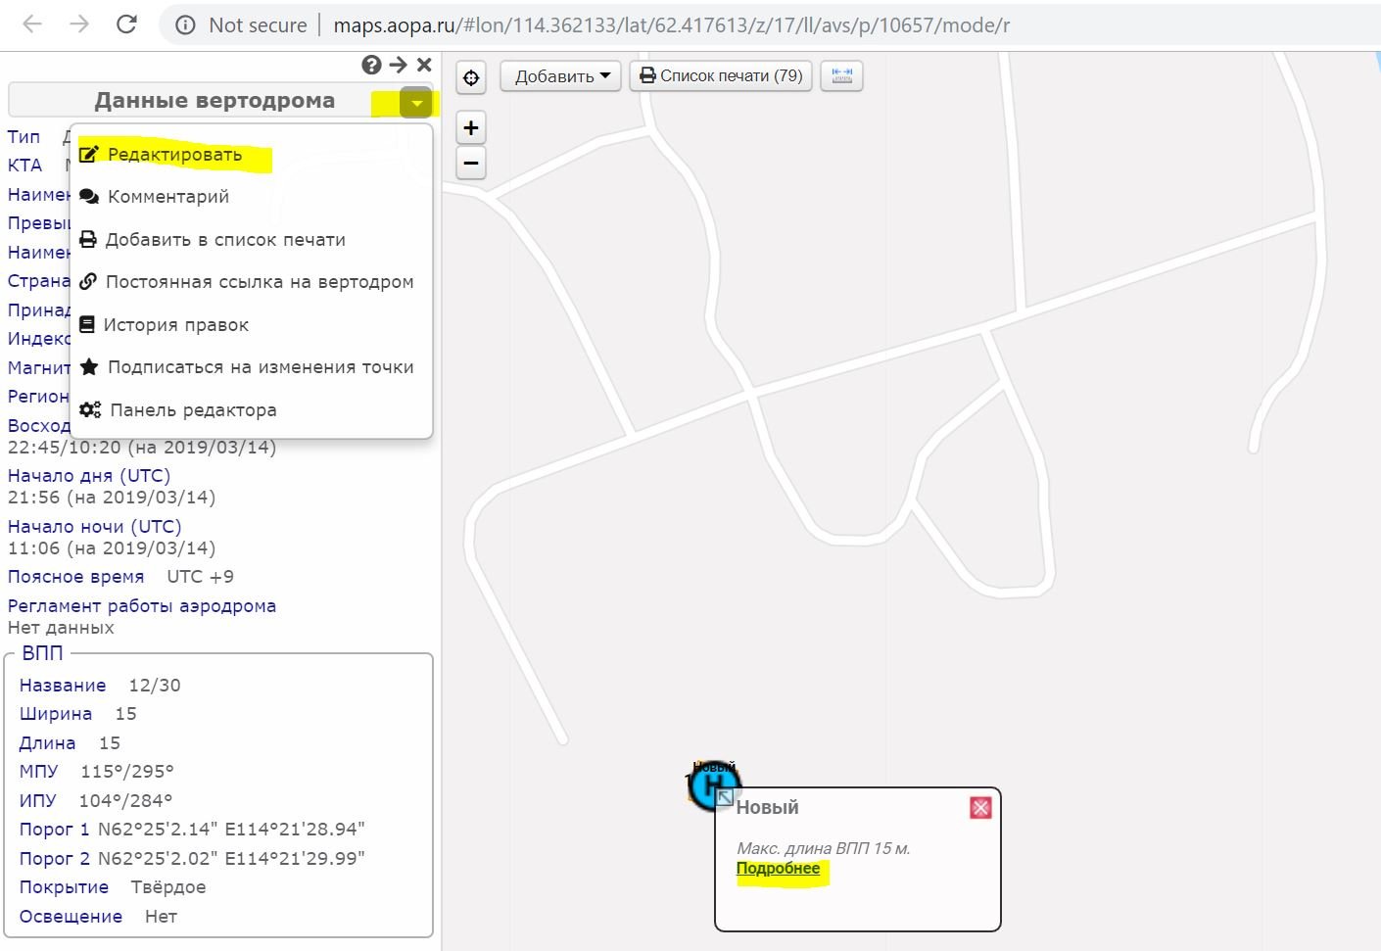The image size is (1381, 951).
Task: Expand the Добавить dropdown
Action: 561,76
